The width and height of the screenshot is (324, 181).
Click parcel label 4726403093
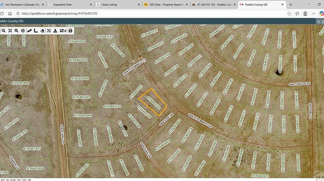coord(77,42)
